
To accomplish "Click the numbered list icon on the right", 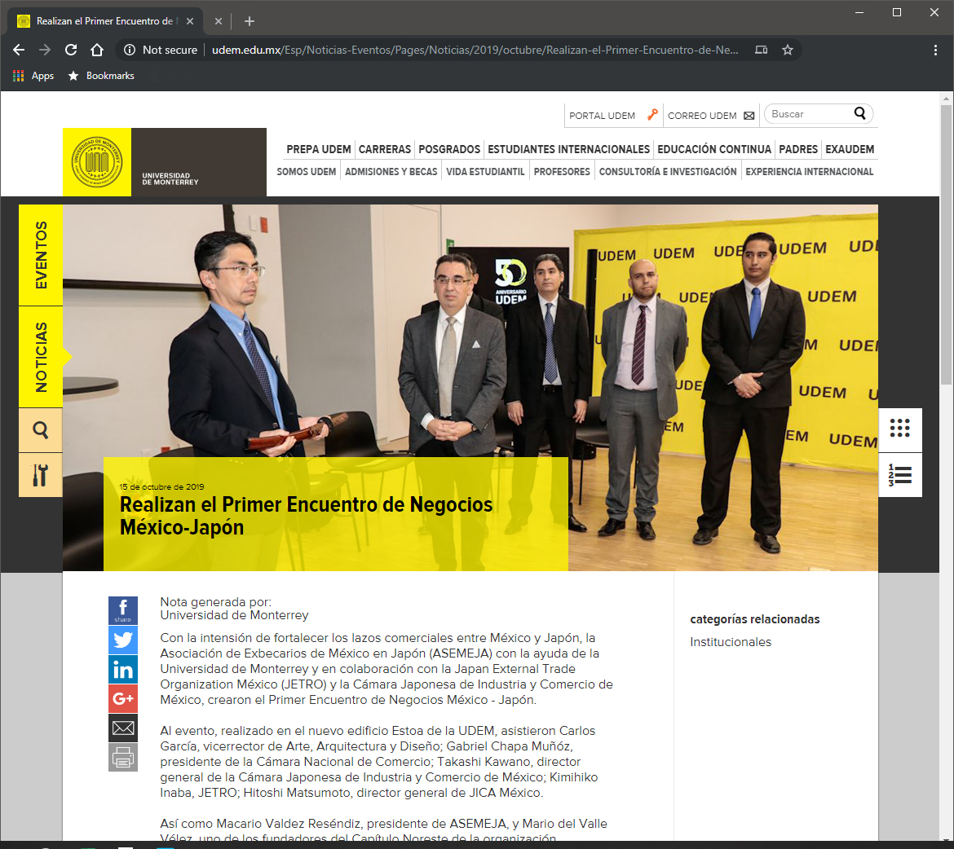I will pyautogui.click(x=900, y=474).
